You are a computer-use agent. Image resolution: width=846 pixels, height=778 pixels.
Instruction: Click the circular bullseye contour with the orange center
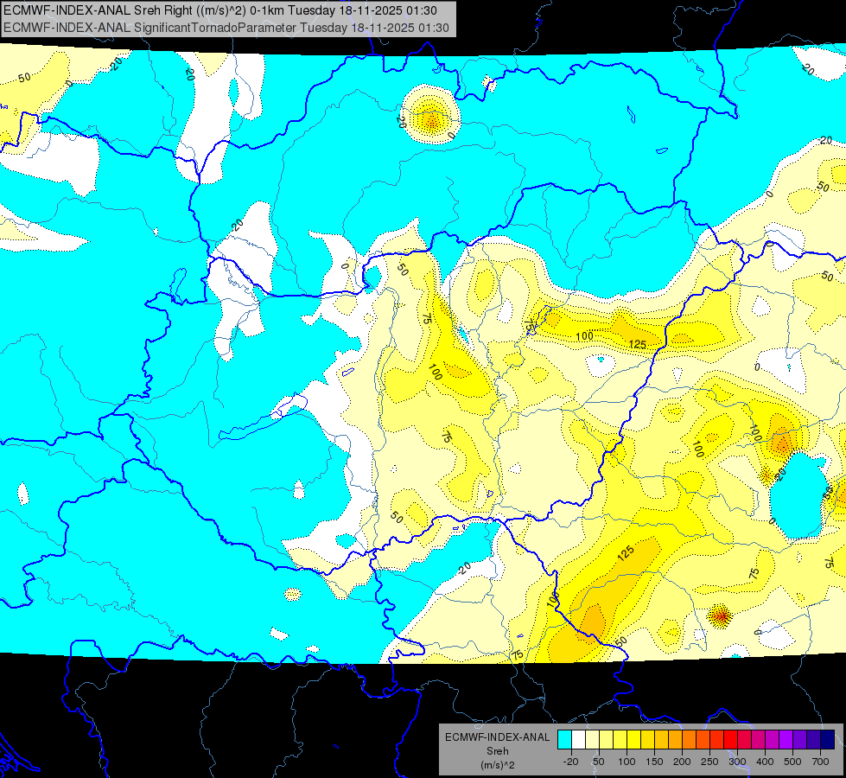431,114
